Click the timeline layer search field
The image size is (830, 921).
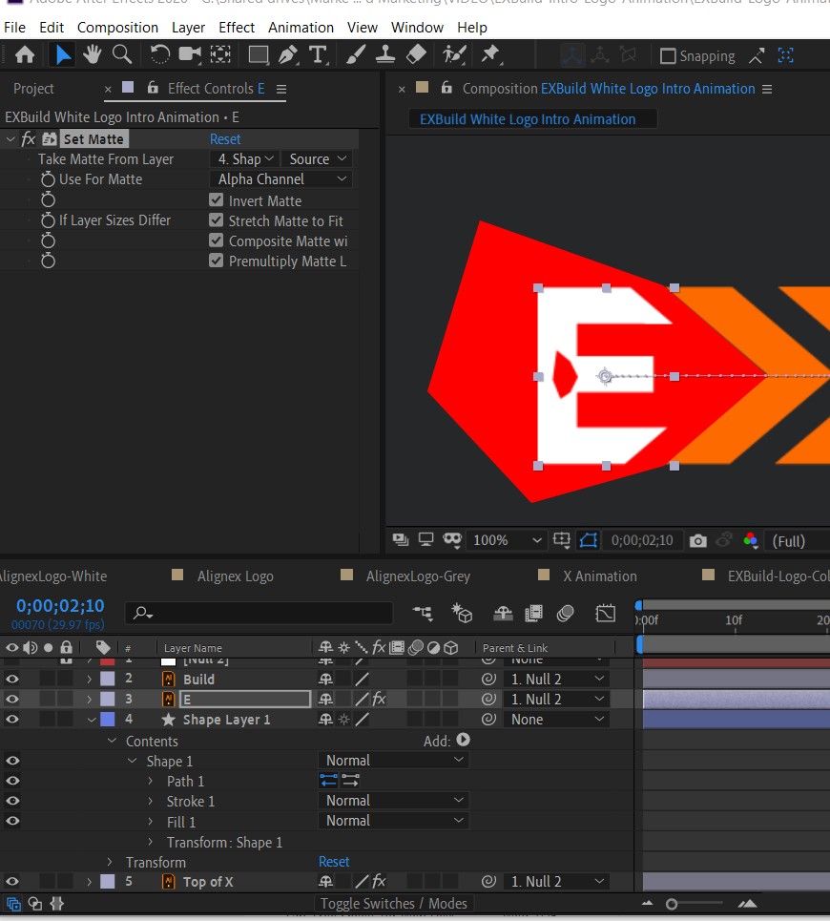point(259,614)
